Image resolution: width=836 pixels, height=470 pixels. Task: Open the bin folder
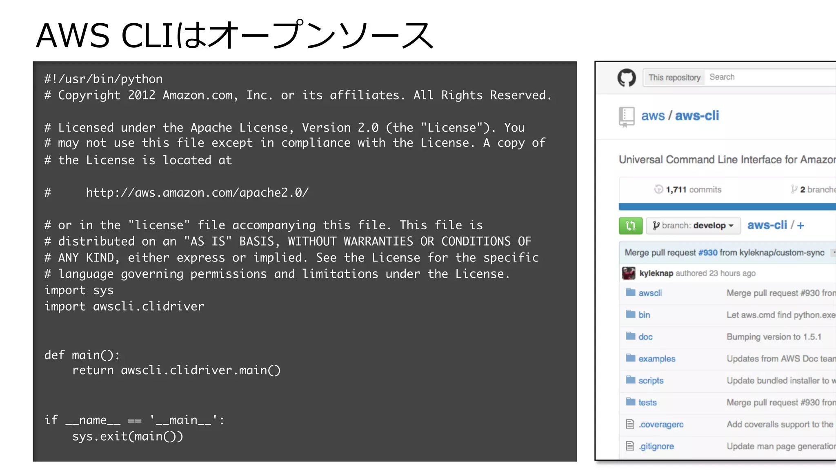644,315
